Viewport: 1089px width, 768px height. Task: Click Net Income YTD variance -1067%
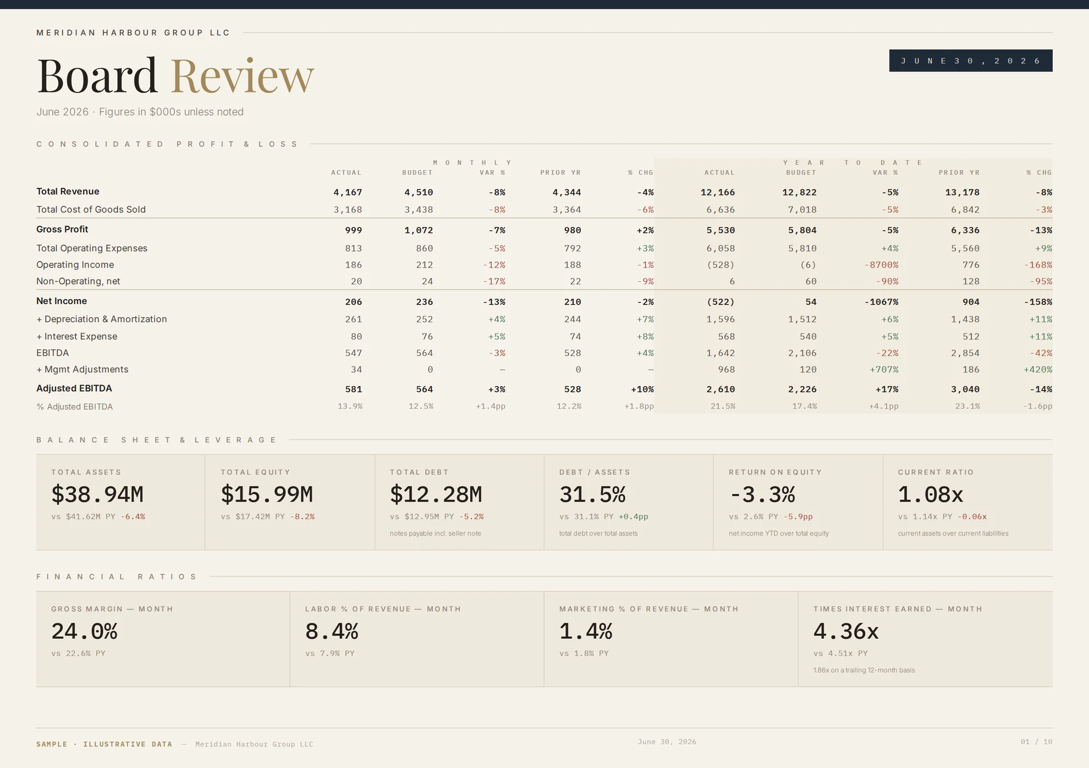pyautogui.click(x=881, y=302)
